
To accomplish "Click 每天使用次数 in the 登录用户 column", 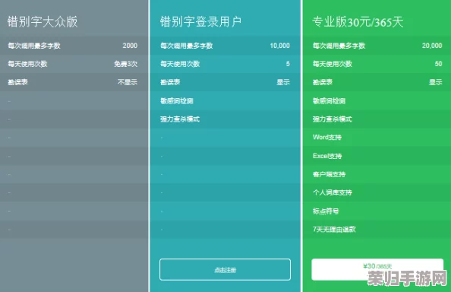I will click(180, 64).
